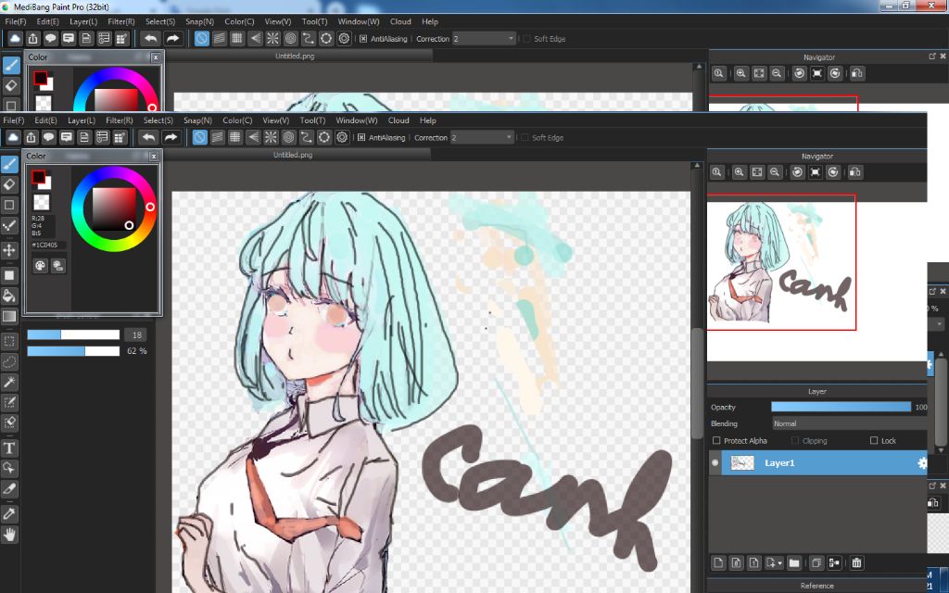
Task: Open Help menu in back window
Action: 430,22
